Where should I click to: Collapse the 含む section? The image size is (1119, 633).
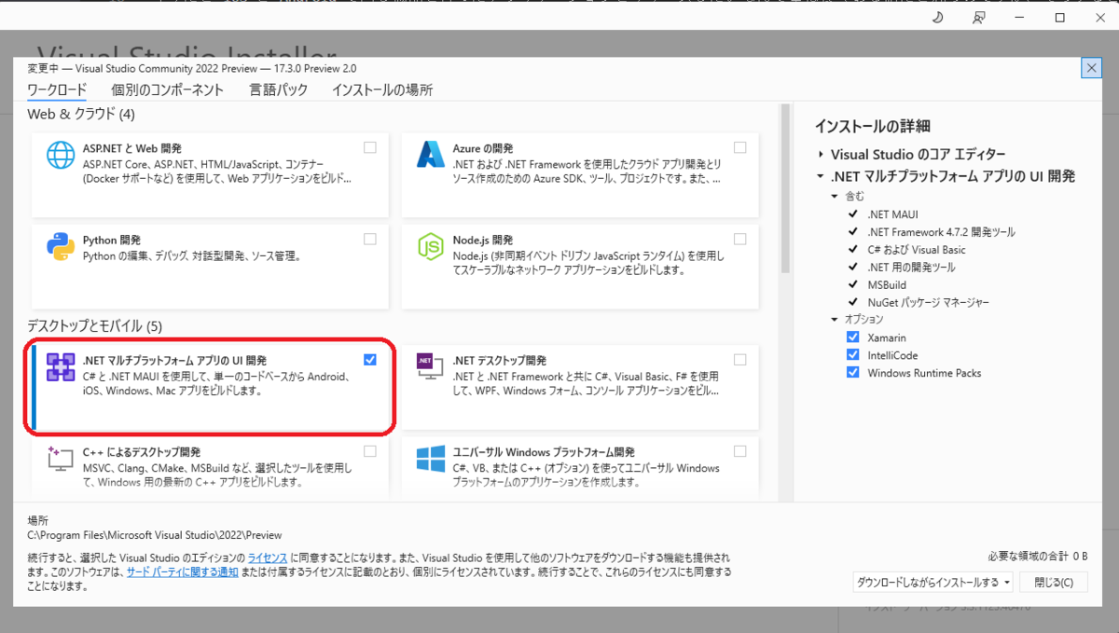coord(836,197)
